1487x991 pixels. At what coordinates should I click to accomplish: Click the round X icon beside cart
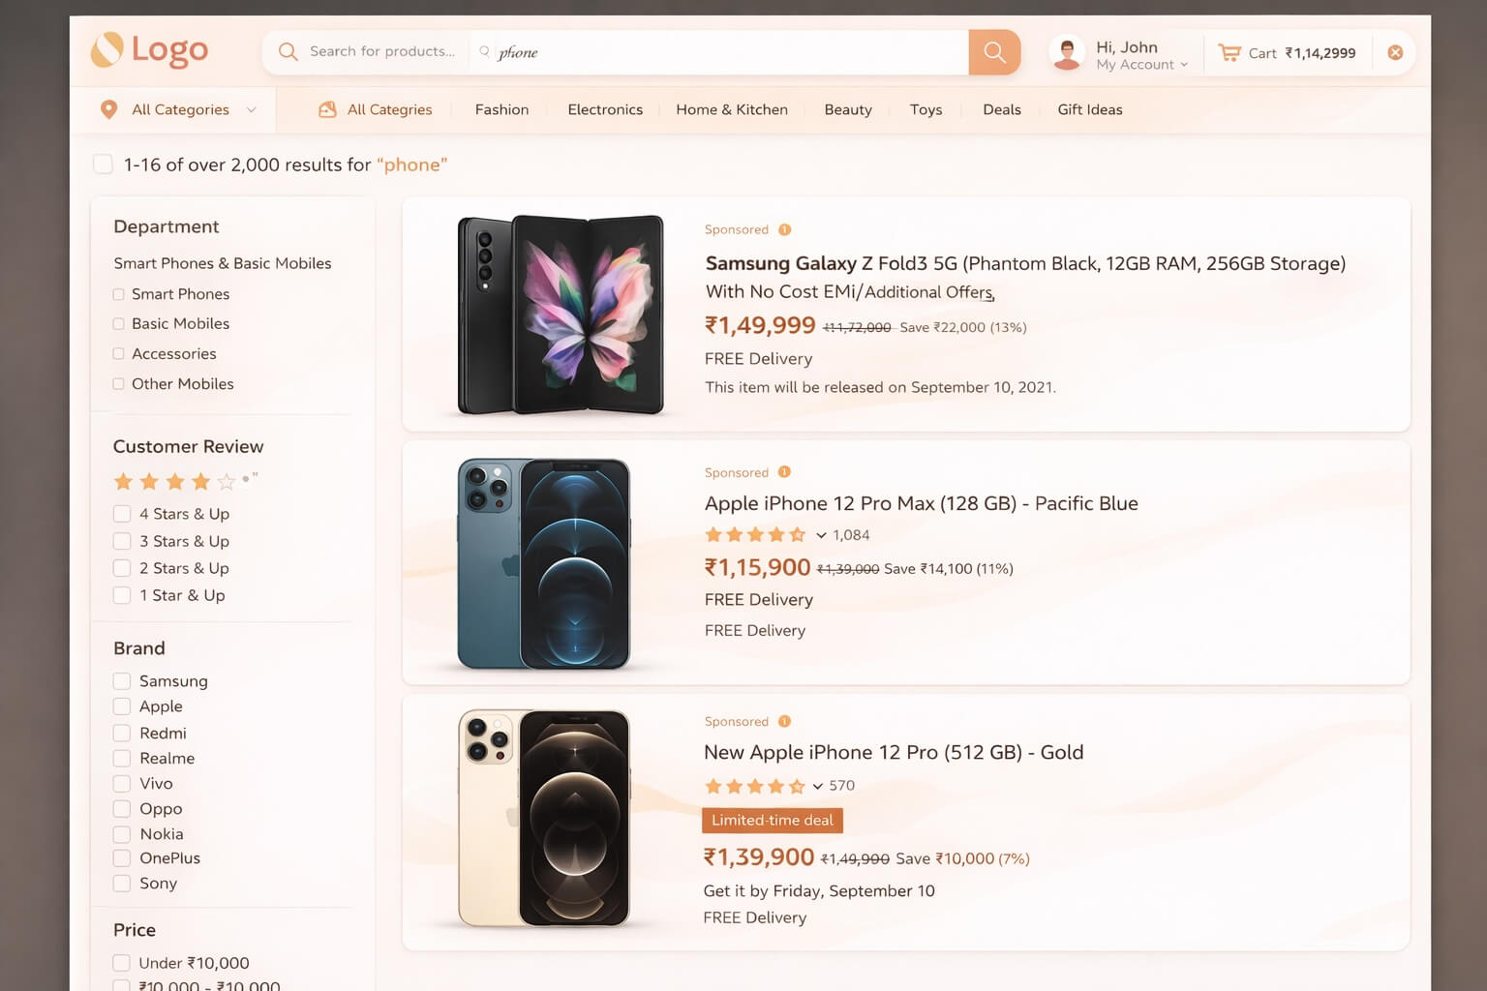1395,53
